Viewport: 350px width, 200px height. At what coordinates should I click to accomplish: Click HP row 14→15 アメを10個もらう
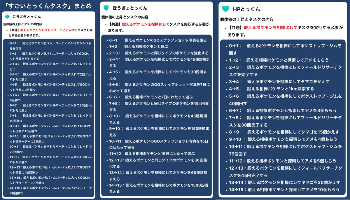click(x=284, y=190)
